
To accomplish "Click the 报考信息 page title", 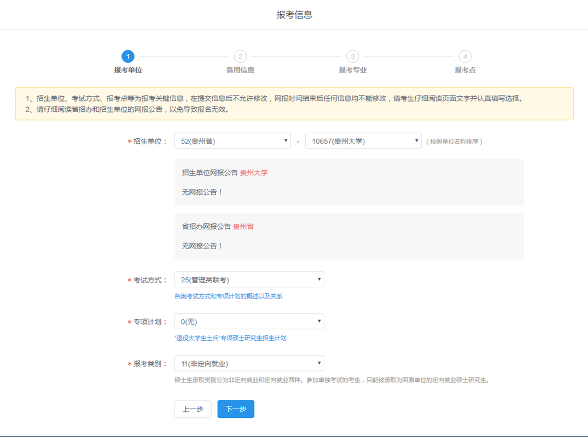I will pyautogui.click(x=294, y=15).
